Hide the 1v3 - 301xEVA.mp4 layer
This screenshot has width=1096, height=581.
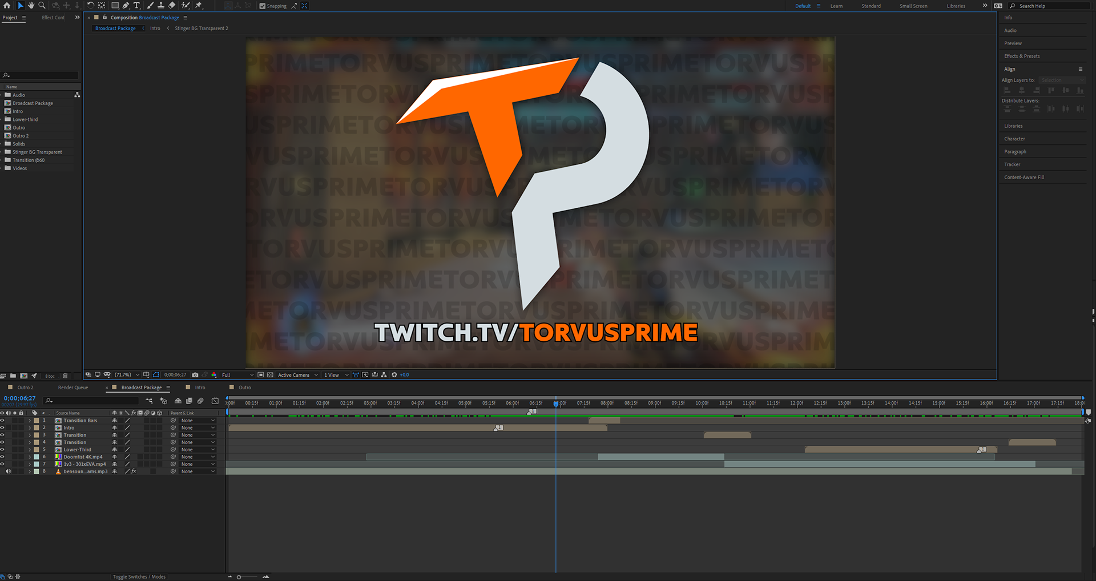(2, 464)
